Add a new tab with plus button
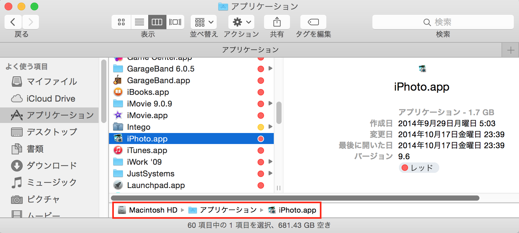The image size is (519, 233). [511, 50]
